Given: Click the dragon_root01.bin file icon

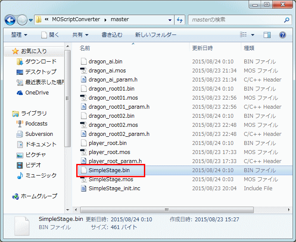Looking at the screenshot, I should coord(84,89).
